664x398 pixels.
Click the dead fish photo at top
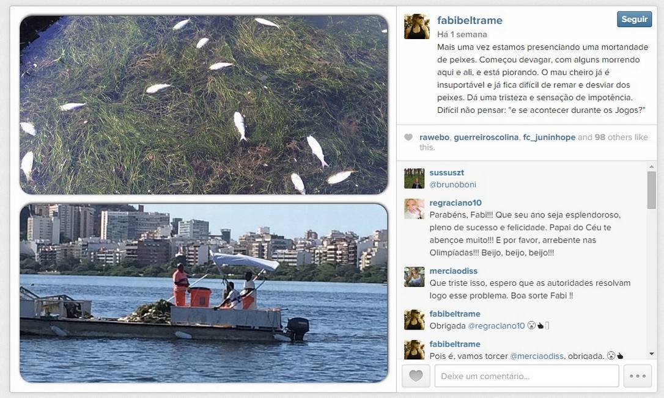click(x=204, y=104)
